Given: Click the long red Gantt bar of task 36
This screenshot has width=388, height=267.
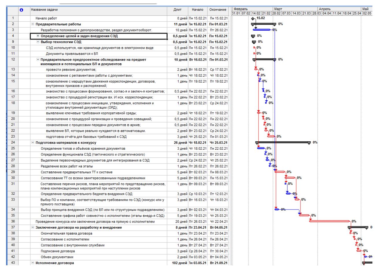Looking at the screenshot, I should point(330,221).
